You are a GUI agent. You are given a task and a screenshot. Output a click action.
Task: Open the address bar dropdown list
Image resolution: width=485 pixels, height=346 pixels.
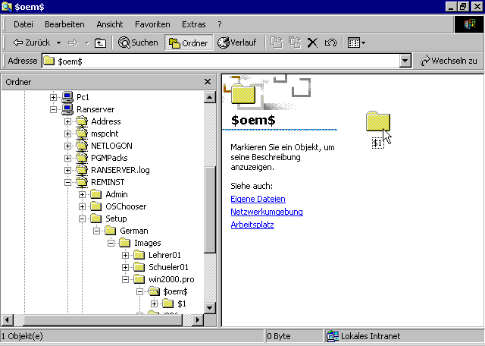point(405,61)
